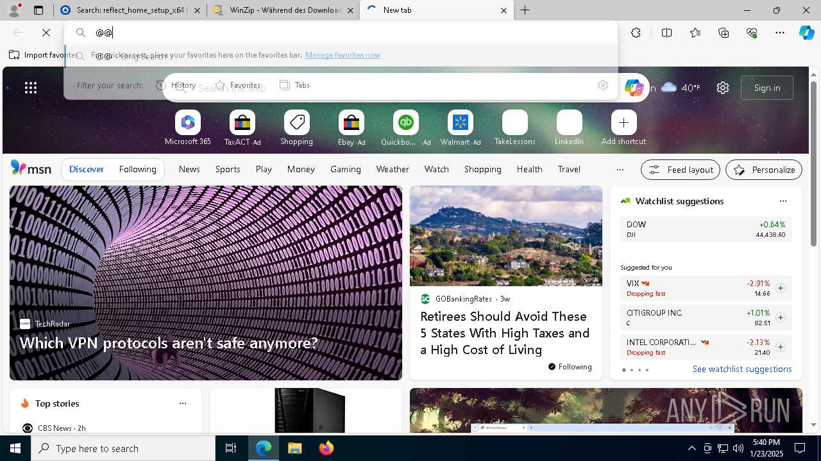821x461 pixels.
Task: Open the Browser essentials heart icon
Action: click(x=752, y=33)
